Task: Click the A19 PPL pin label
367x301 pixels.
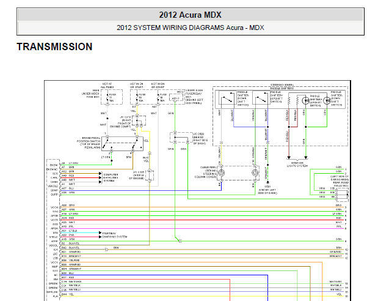Action: (x=68, y=227)
